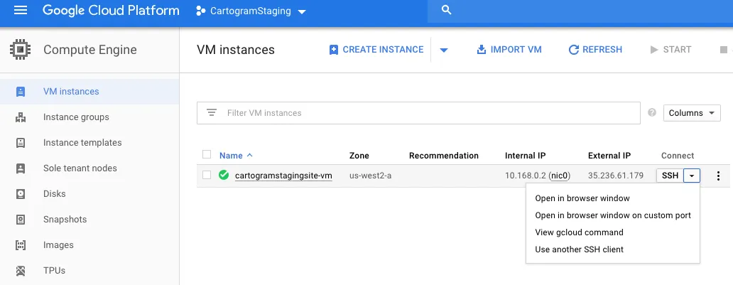Click the Filter VM instances field
The image size is (733, 285).
(x=418, y=113)
